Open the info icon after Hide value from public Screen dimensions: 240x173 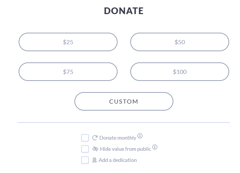coord(155,147)
